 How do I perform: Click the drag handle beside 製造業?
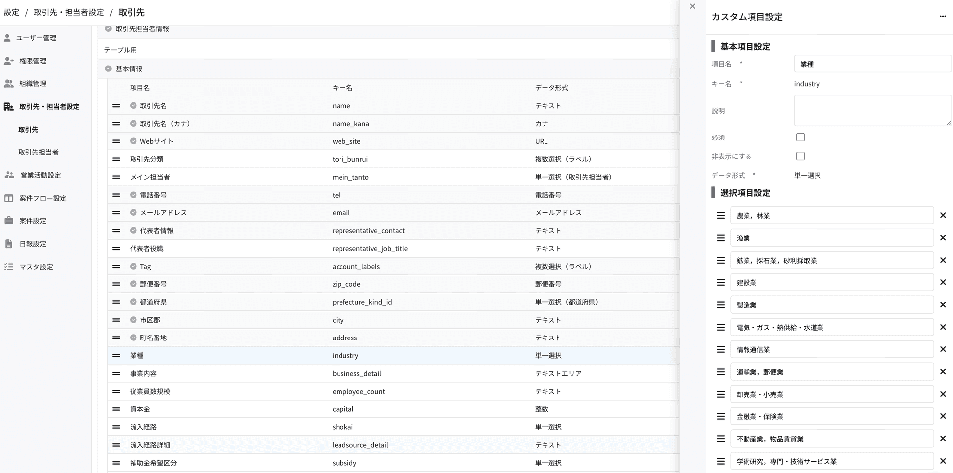point(721,305)
